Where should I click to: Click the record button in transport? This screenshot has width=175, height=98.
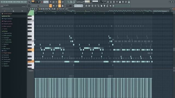(x=42, y=2)
